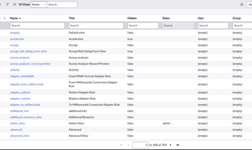Click the top Search box next to Name dropdown
The height and width of the screenshot is (150, 252).
click(x=62, y=4)
